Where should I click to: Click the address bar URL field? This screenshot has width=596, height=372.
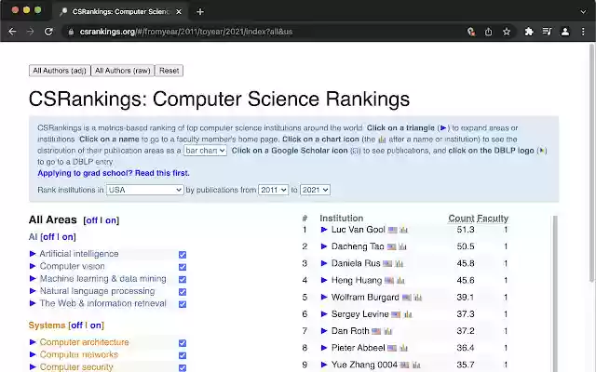(x=263, y=32)
